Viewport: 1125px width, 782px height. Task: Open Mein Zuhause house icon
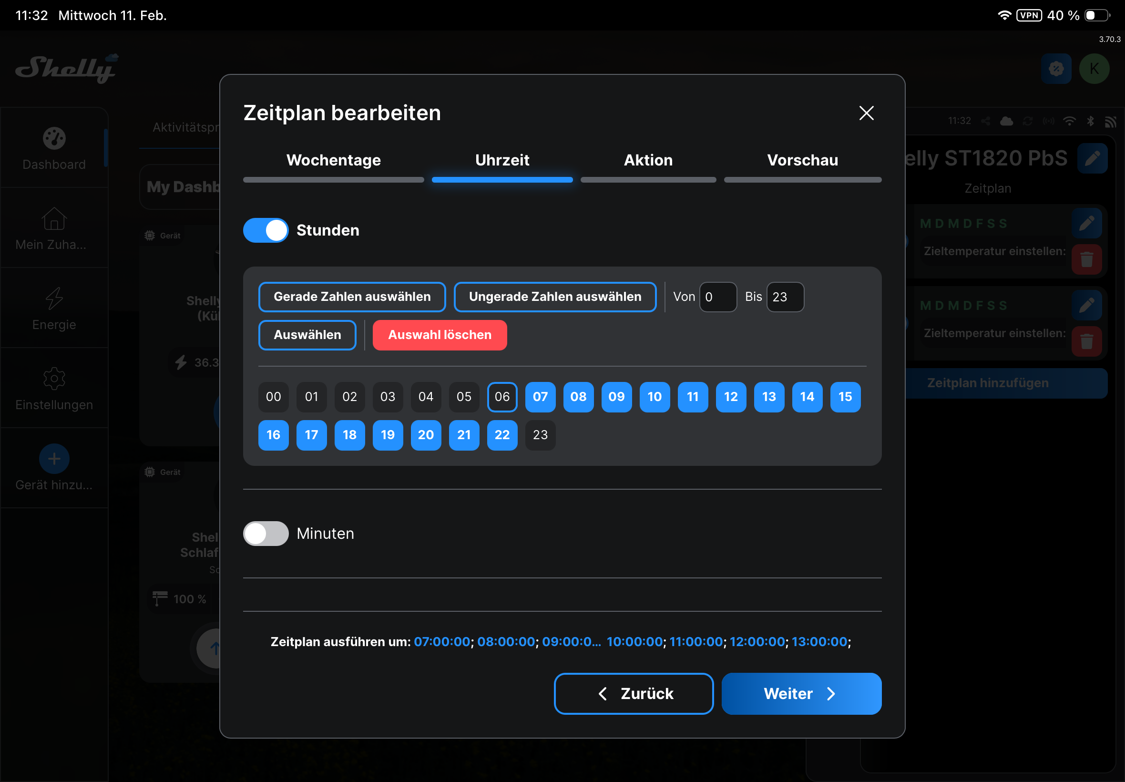54,219
